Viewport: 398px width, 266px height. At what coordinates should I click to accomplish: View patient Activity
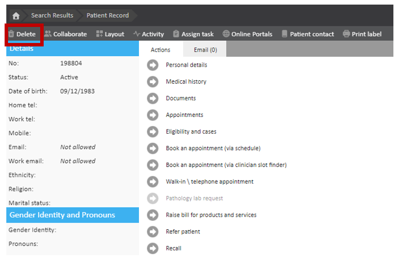(149, 34)
